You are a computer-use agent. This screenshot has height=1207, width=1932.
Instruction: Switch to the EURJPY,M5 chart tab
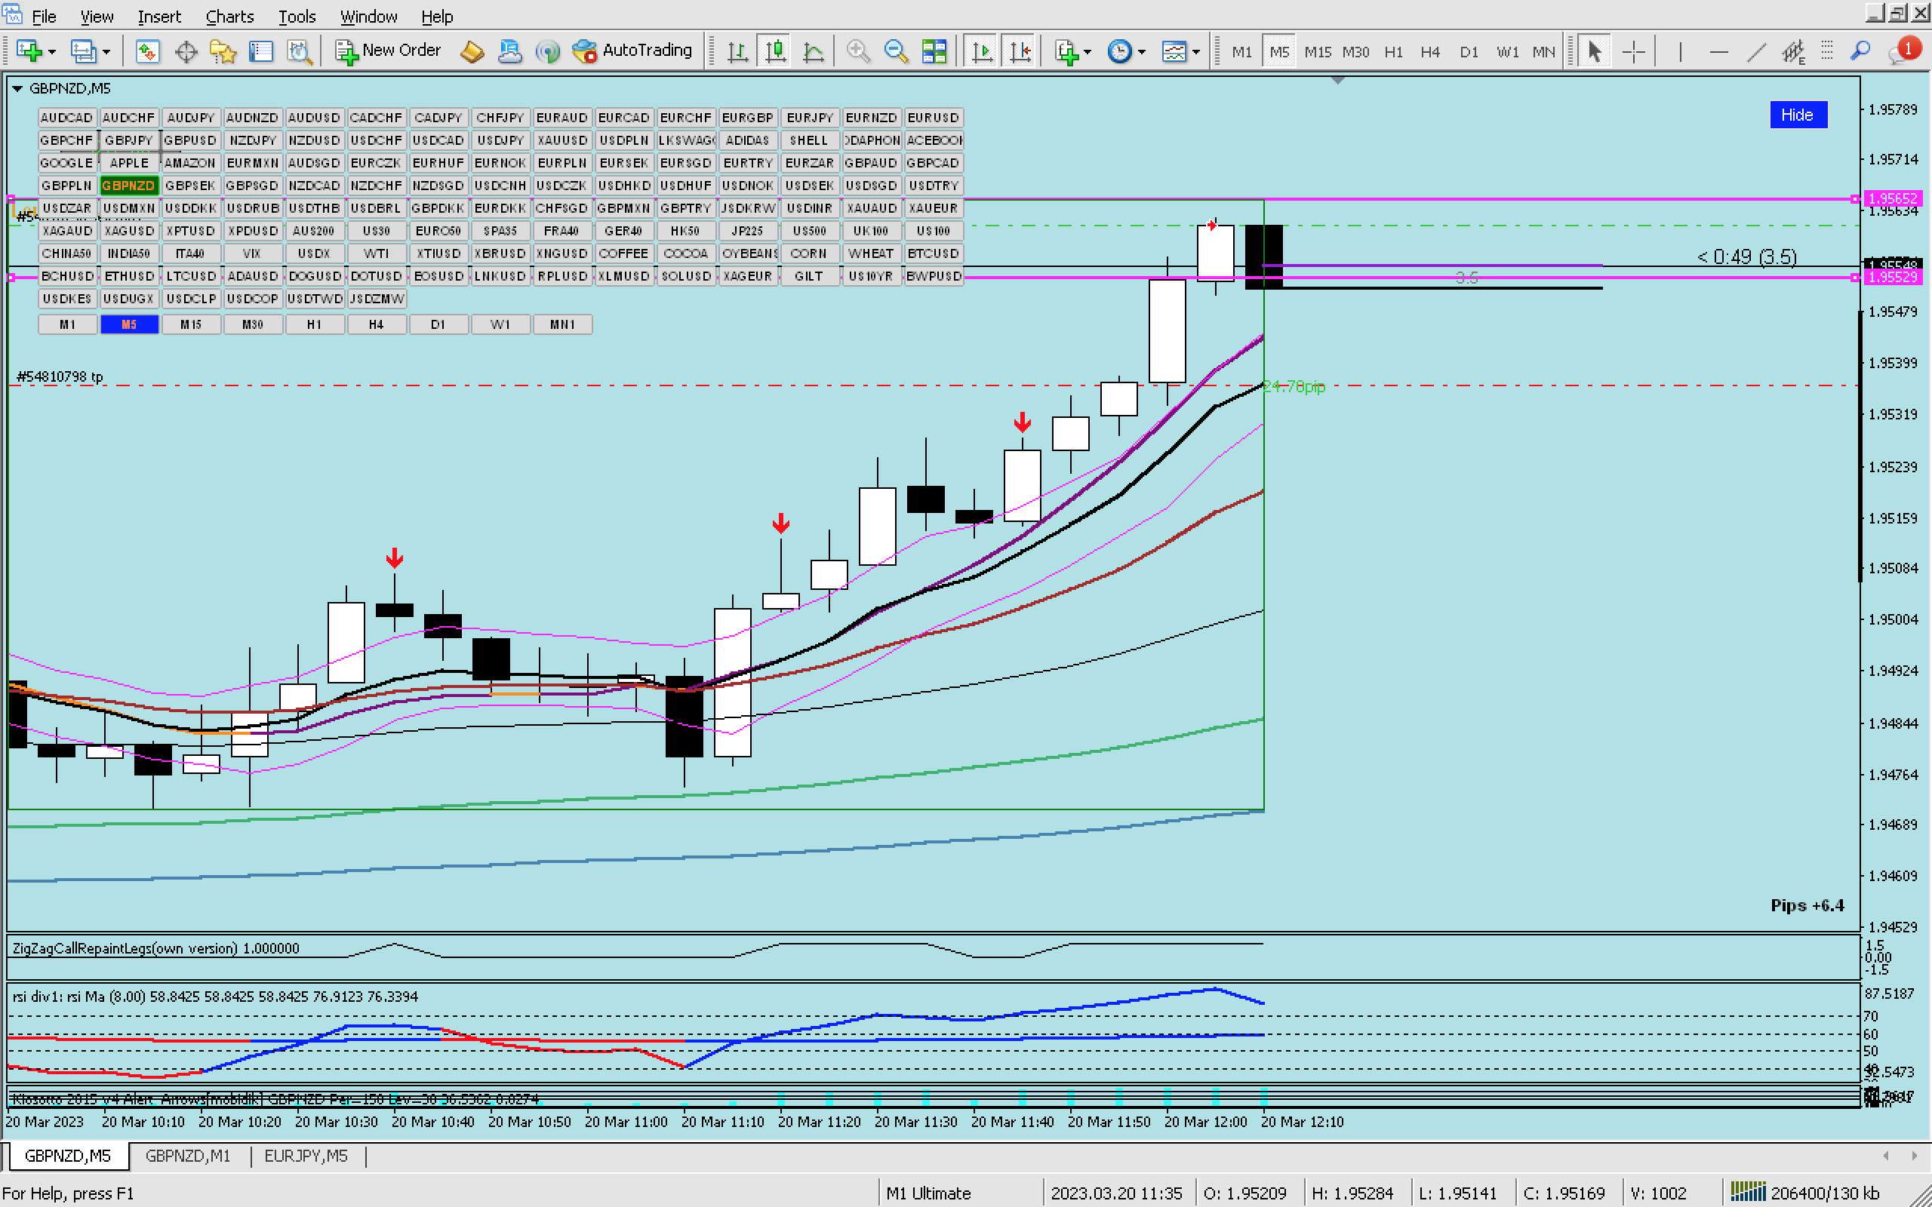click(x=306, y=1155)
